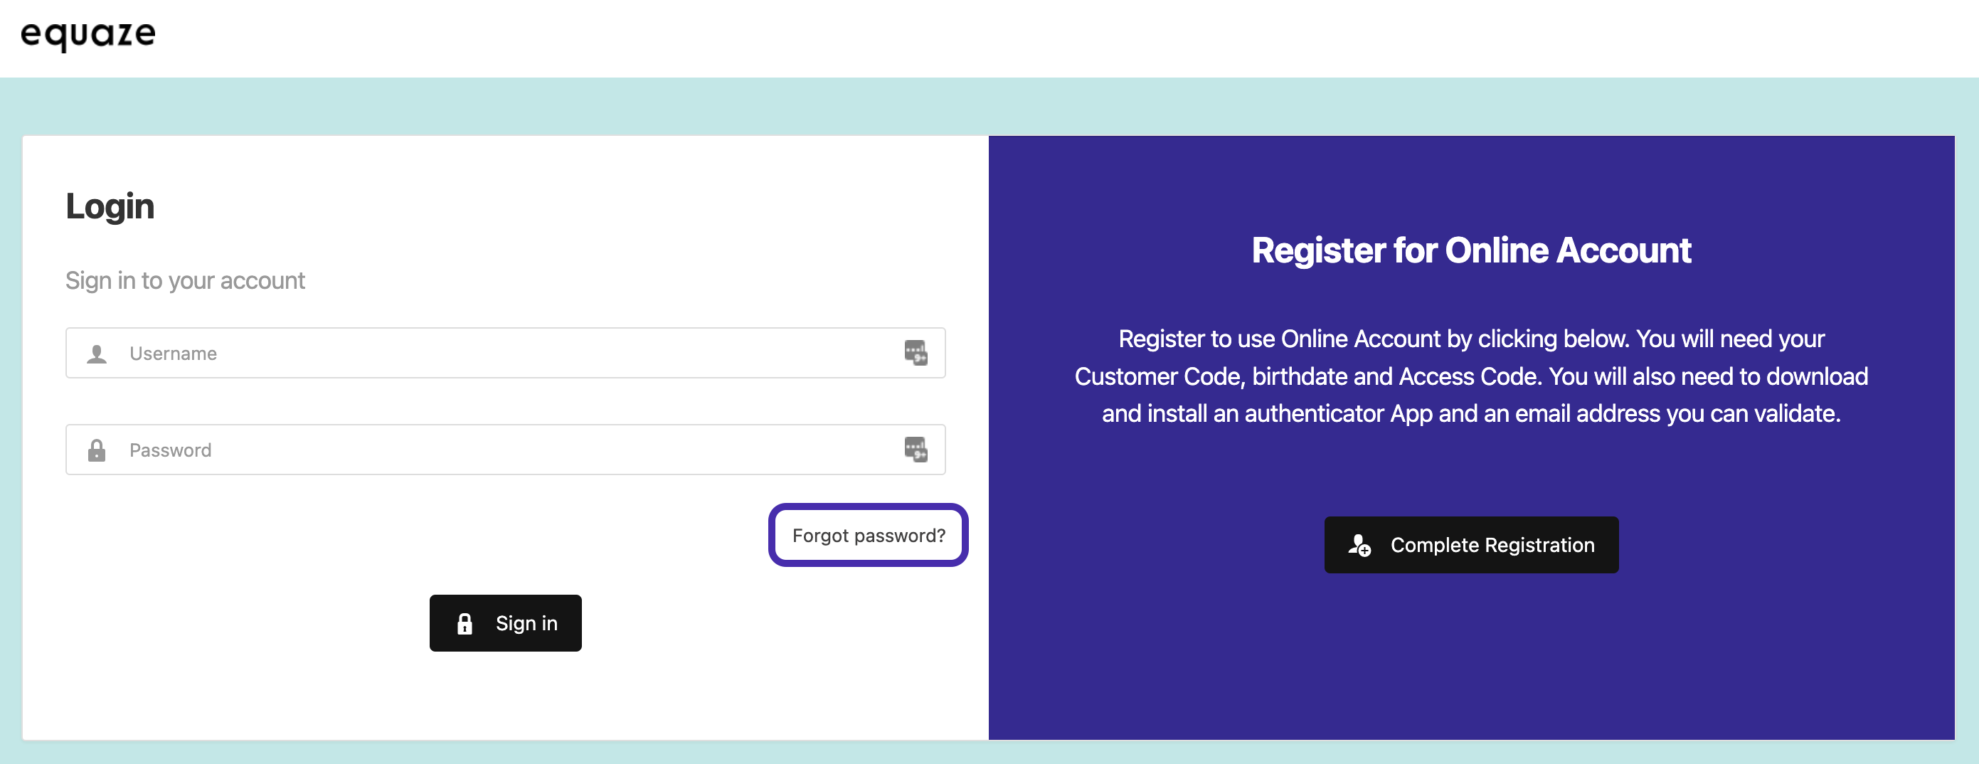The height and width of the screenshot is (764, 1979).
Task: Click the 'Register for Online Account' heading
Action: (1470, 250)
